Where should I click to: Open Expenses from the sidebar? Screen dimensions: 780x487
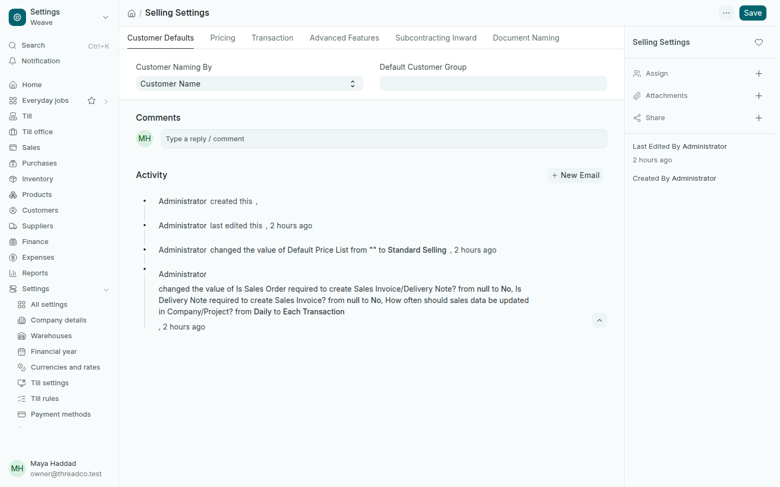pos(59,258)
